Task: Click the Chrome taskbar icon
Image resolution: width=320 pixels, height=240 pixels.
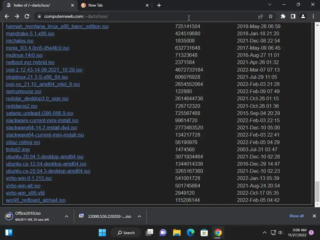Action: coord(218,232)
